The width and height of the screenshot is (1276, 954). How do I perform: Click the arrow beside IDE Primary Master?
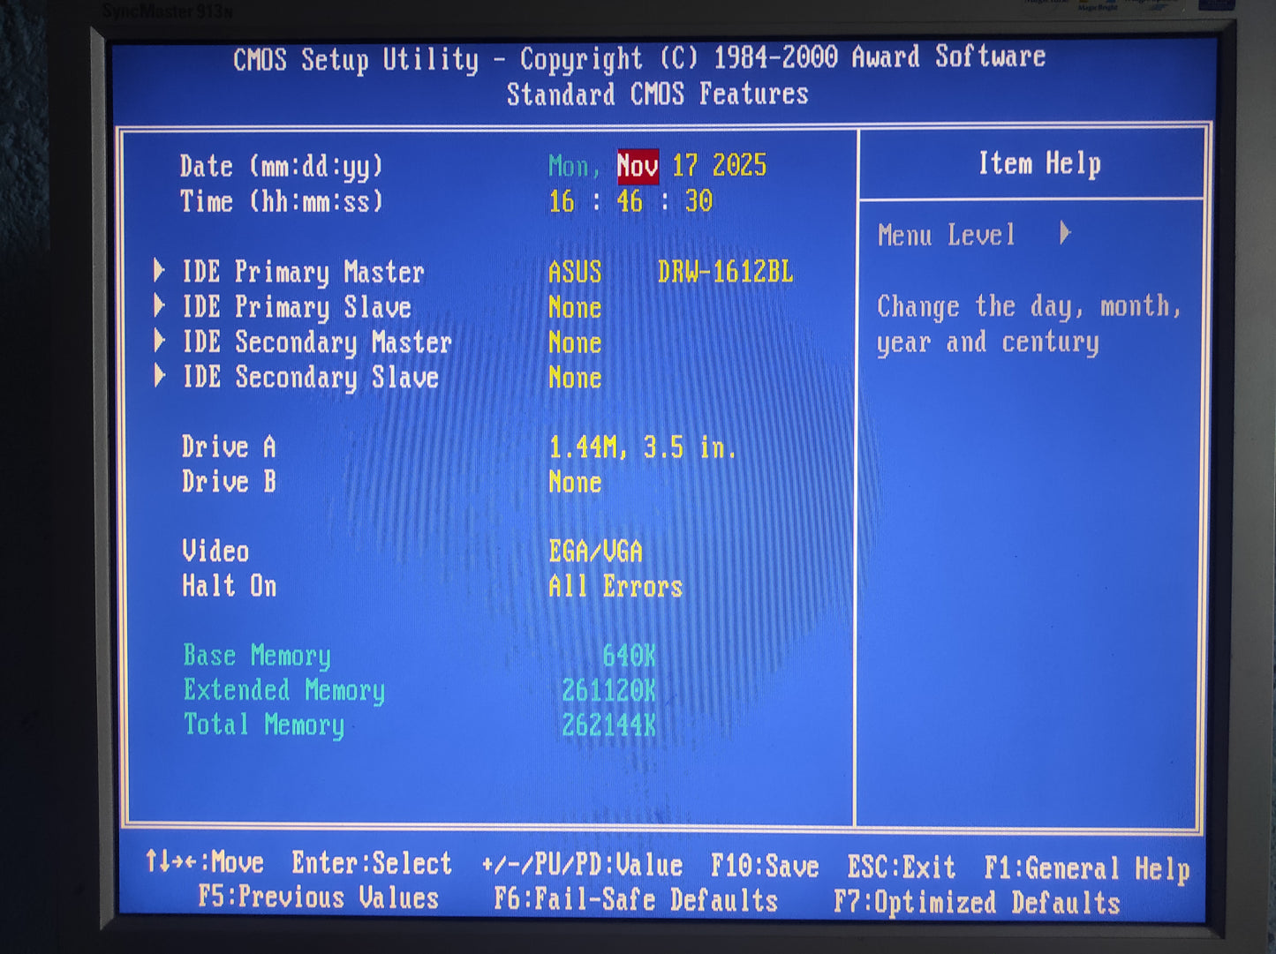pyautogui.click(x=161, y=272)
